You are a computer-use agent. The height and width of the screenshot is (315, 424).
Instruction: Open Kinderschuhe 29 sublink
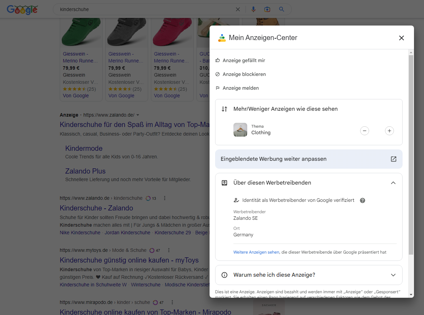(173, 233)
